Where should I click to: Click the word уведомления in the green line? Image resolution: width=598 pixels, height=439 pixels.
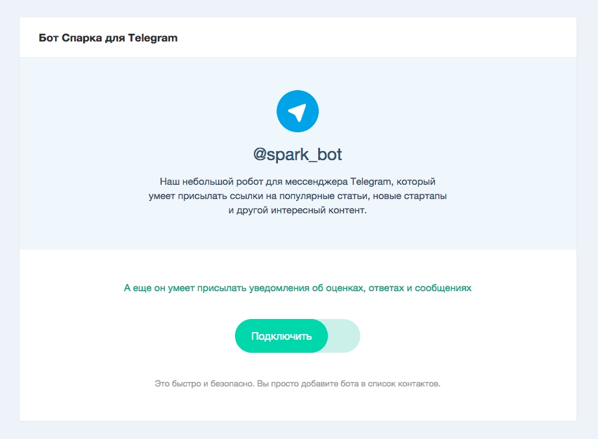[280, 288]
